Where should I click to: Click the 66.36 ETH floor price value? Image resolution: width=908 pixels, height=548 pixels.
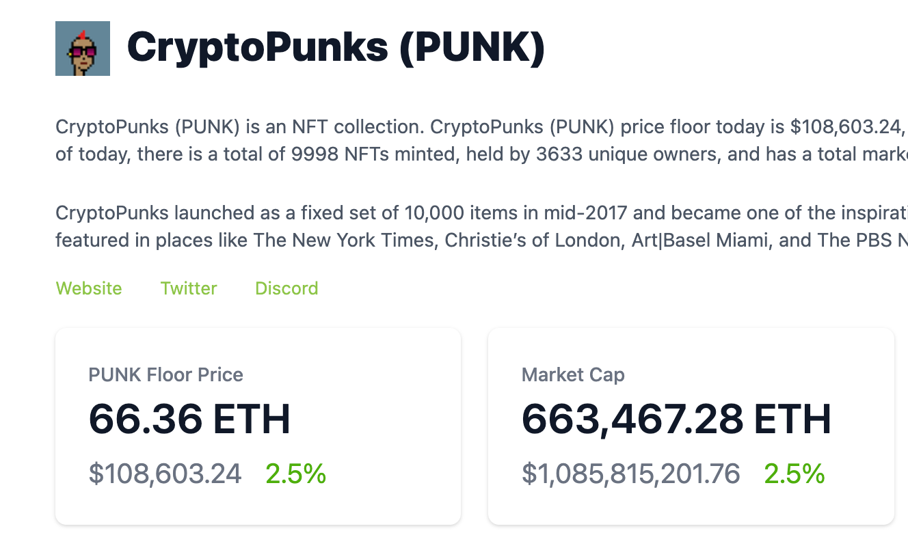point(189,420)
